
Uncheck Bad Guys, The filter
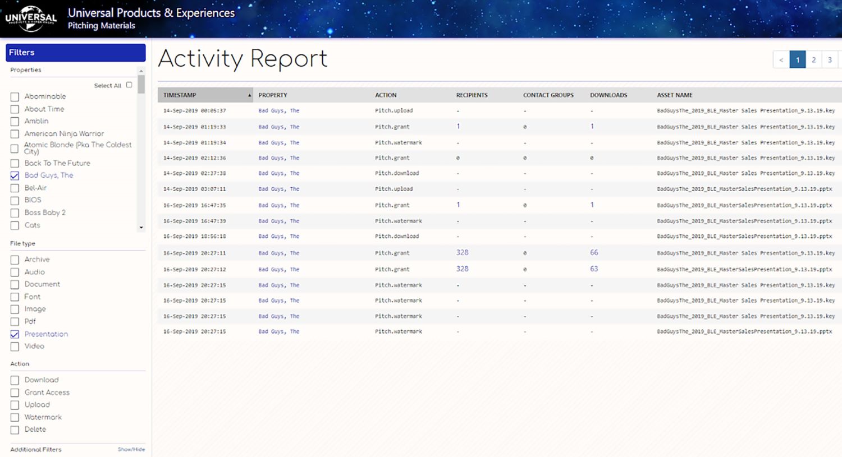(x=15, y=176)
